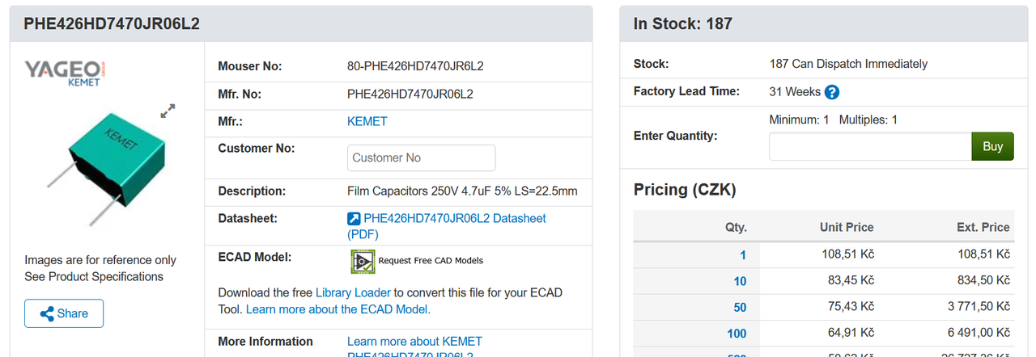Click the Share button
Screen dimensions: 1036x357
coord(64,313)
